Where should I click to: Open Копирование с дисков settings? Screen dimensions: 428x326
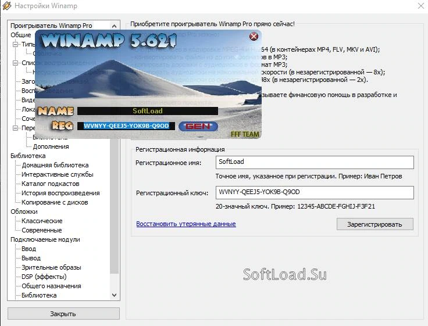click(x=55, y=202)
